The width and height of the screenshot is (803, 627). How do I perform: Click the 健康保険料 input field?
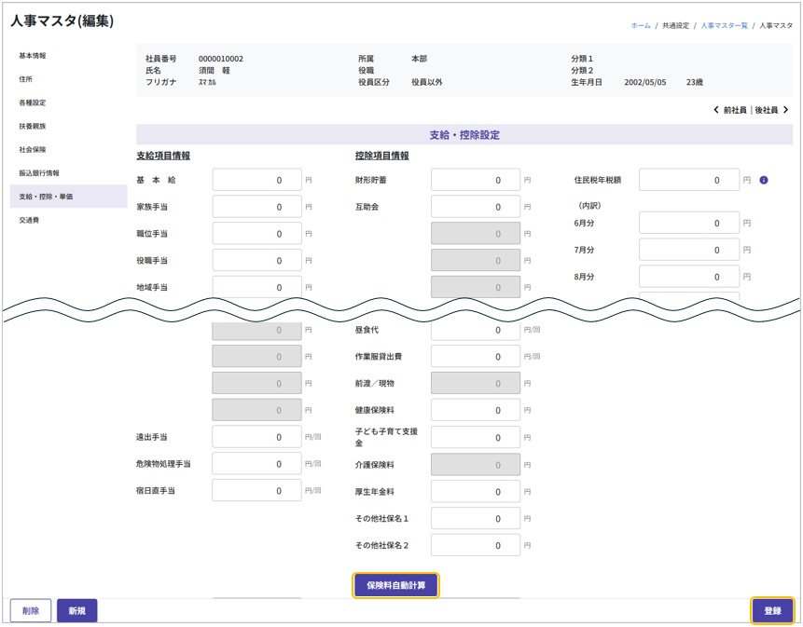click(476, 411)
